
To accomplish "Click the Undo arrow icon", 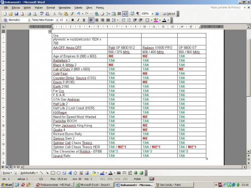I will 78,14.
